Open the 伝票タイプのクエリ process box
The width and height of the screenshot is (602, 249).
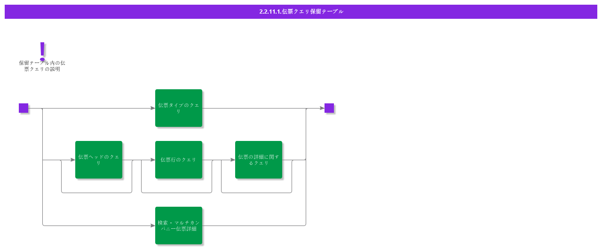pos(179,108)
